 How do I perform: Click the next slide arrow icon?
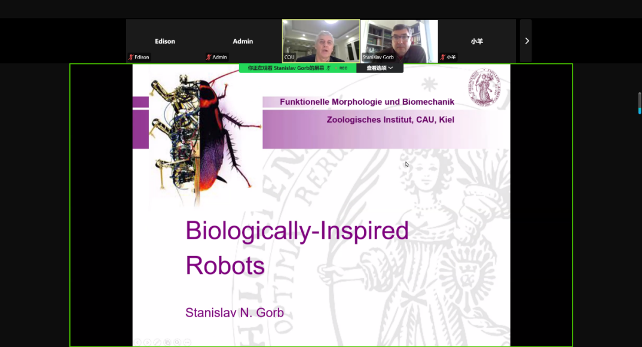click(148, 342)
